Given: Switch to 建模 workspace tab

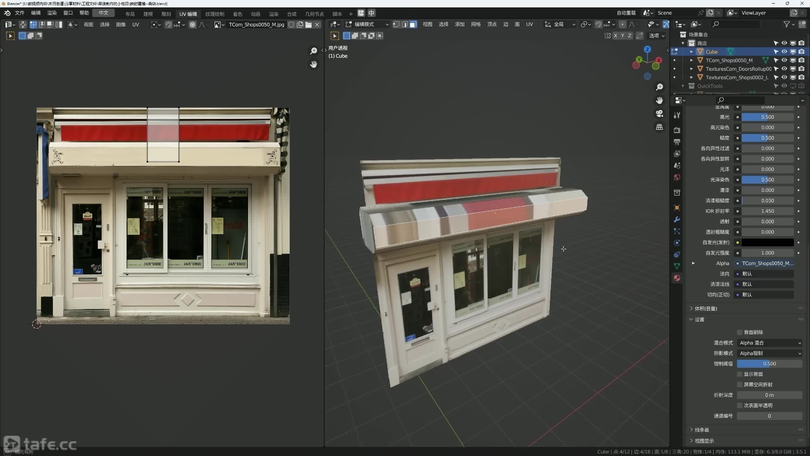Looking at the screenshot, I should click(x=148, y=14).
